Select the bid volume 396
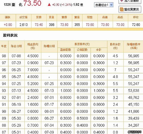This screenshot has height=134, width=143. (52, 25)
